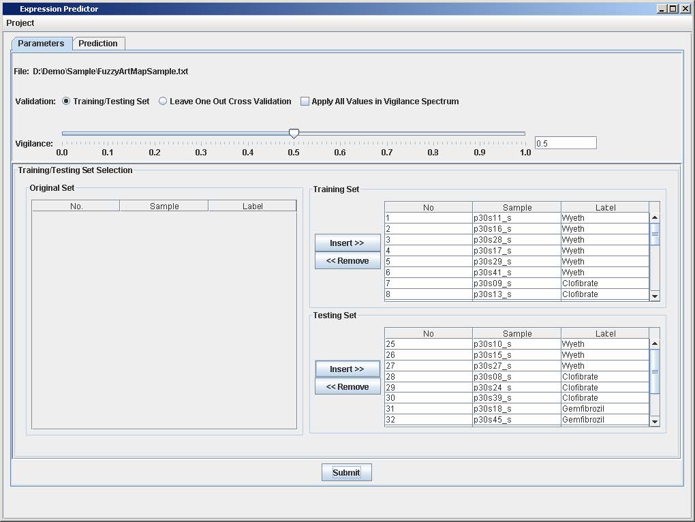Click << Remove for the Training Set
The image size is (695, 522).
(x=347, y=260)
